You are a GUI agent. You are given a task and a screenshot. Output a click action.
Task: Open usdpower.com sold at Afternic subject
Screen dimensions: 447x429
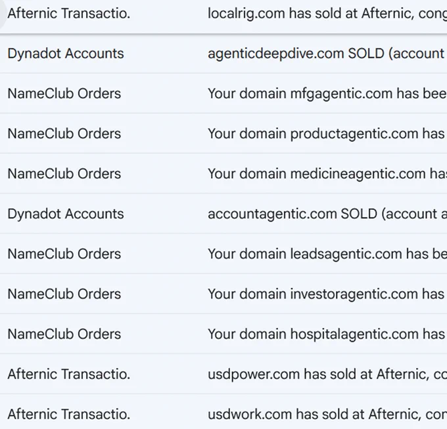tap(327, 375)
